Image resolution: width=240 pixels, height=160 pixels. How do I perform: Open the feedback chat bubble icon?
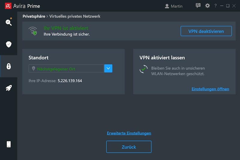pos(198,6)
